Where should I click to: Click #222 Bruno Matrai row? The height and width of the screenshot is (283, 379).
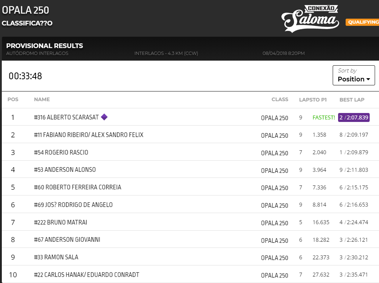click(x=60, y=222)
